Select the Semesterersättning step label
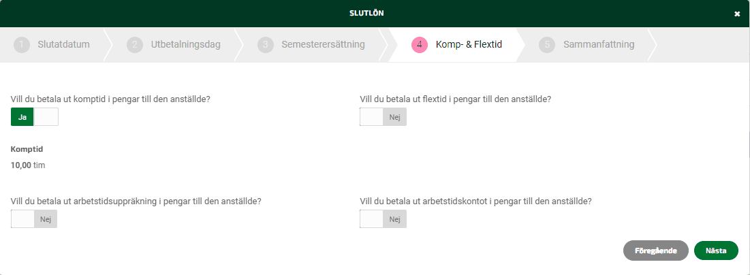Screen dimensions: 750x275 (x=324, y=45)
